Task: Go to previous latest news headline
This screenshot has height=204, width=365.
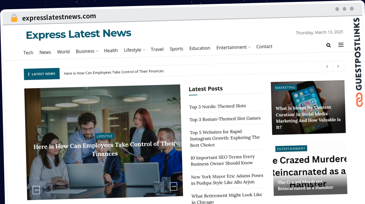Action: point(327,66)
